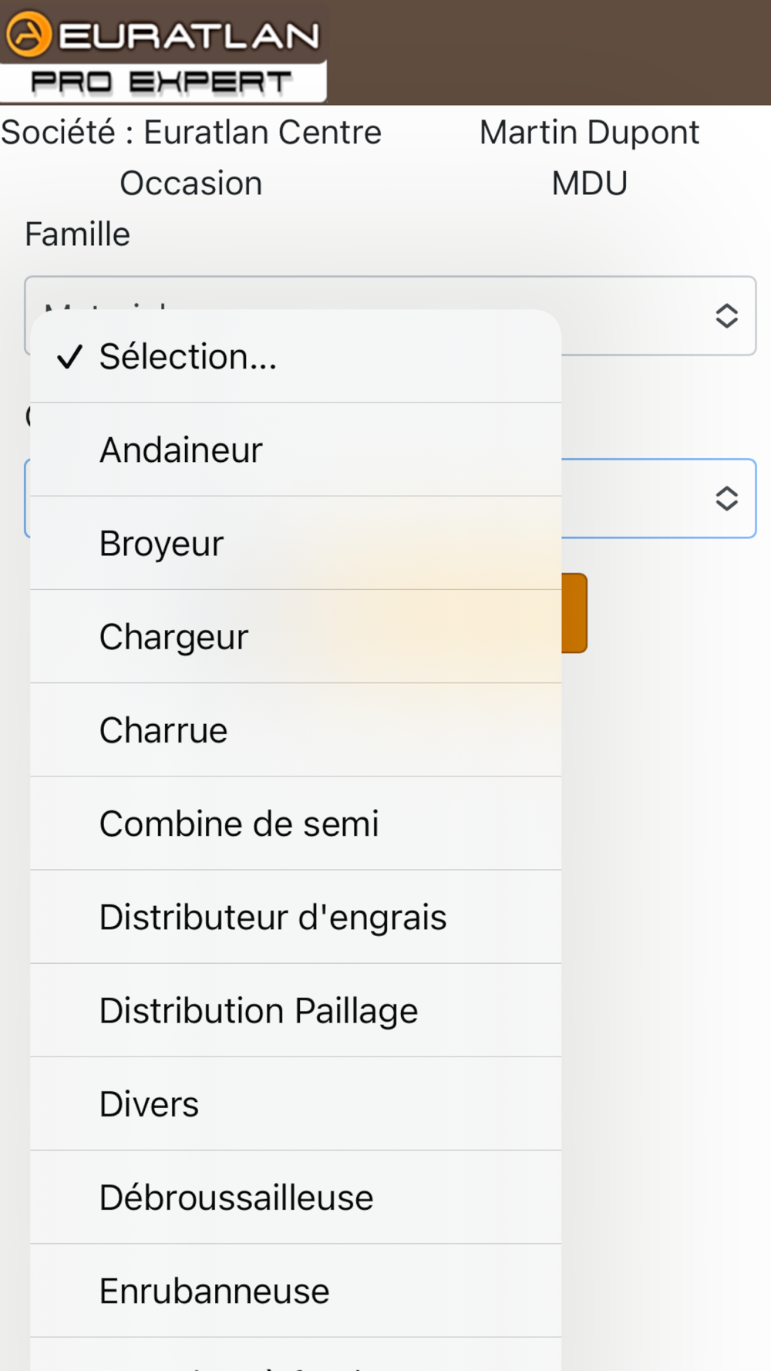771x1371 pixels.
Task: Click the Famille field label
Action: pyautogui.click(x=77, y=234)
